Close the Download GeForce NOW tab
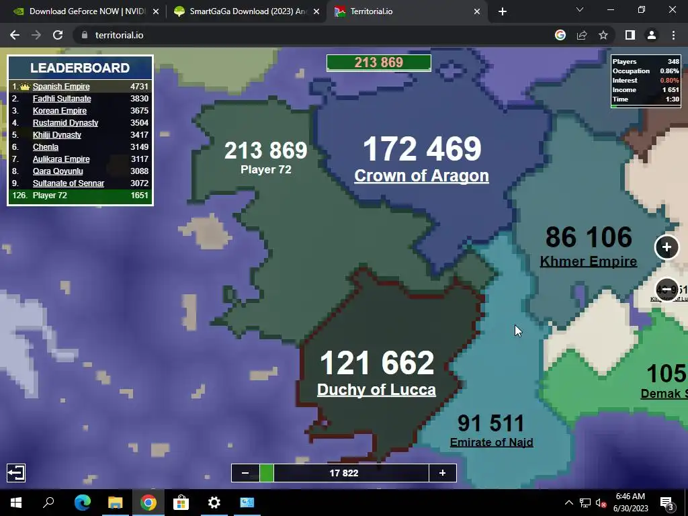Screen dimensions: 688x516 pyautogui.click(x=156, y=12)
